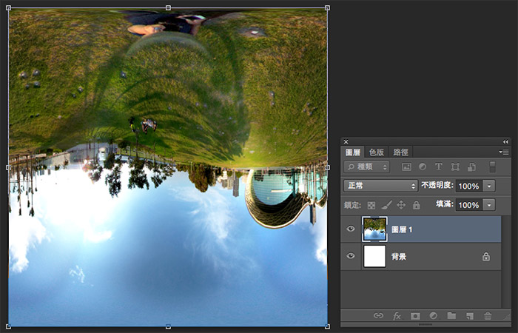The image size is (518, 333).
Task: Select the 背景 layer thumbnail
Action: 376,256
